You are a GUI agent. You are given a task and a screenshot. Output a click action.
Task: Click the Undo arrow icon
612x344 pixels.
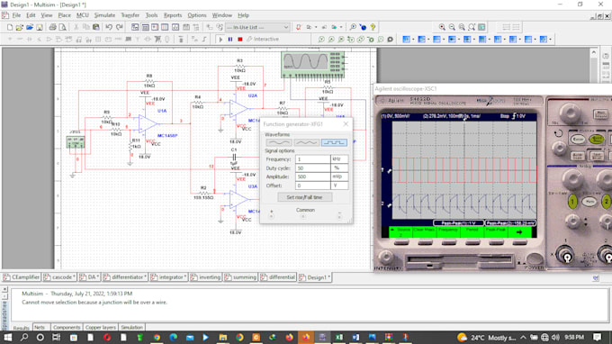point(109,27)
